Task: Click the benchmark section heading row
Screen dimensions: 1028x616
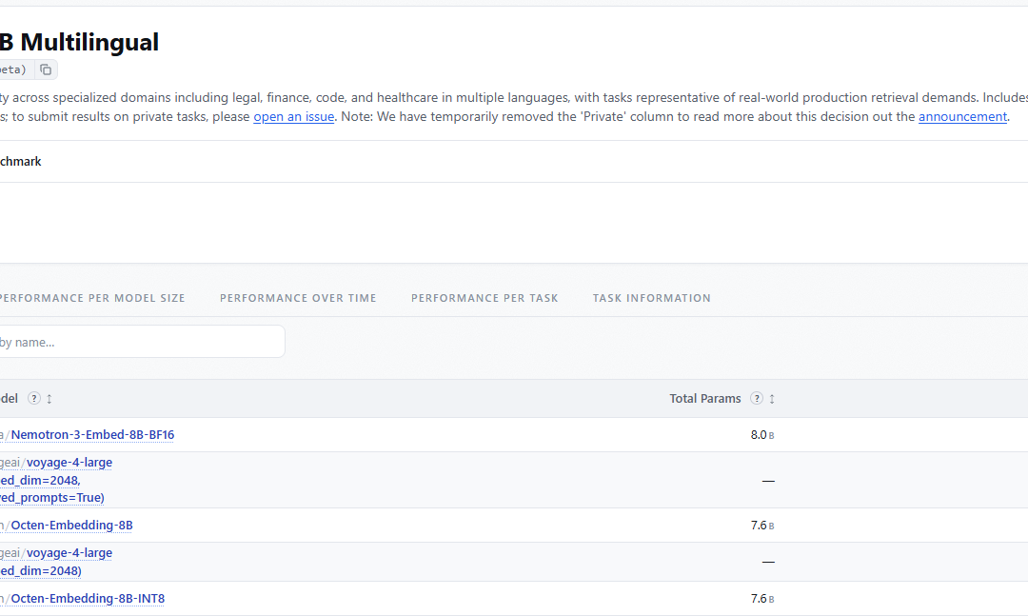Action: click(514, 162)
